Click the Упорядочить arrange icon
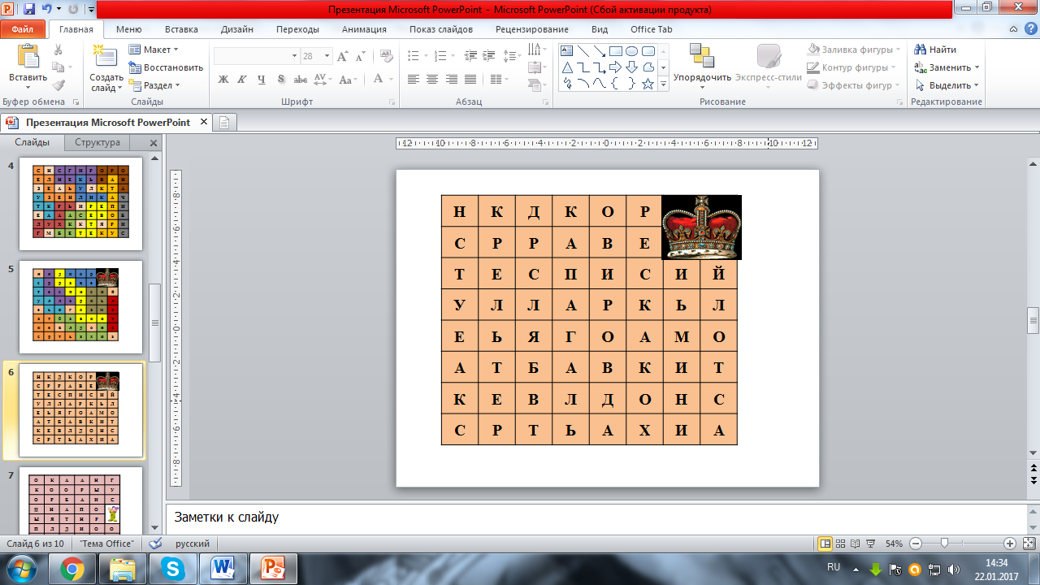The image size is (1040, 585). 702,57
